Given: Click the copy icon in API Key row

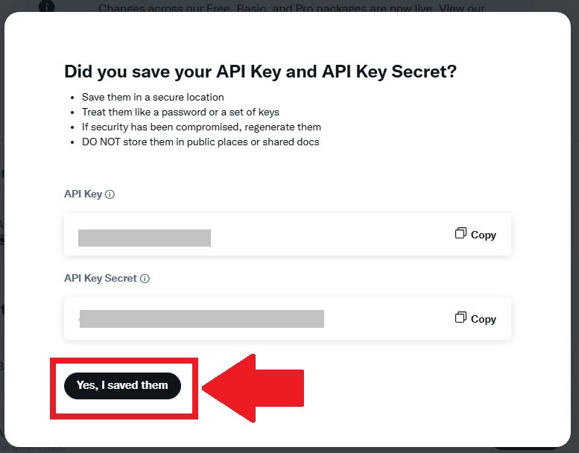Looking at the screenshot, I should tap(461, 233).
